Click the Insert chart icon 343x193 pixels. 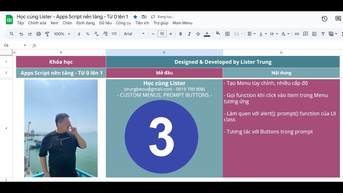click(314, 34)
